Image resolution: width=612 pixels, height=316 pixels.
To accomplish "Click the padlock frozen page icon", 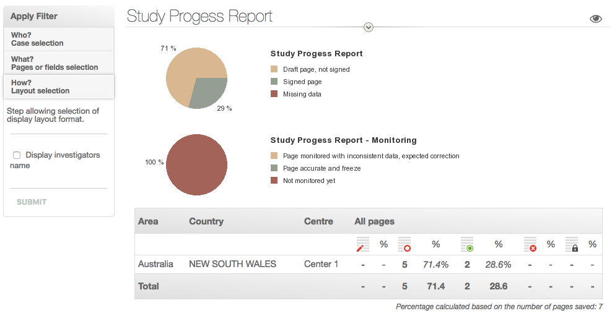I will pos(572,244).
